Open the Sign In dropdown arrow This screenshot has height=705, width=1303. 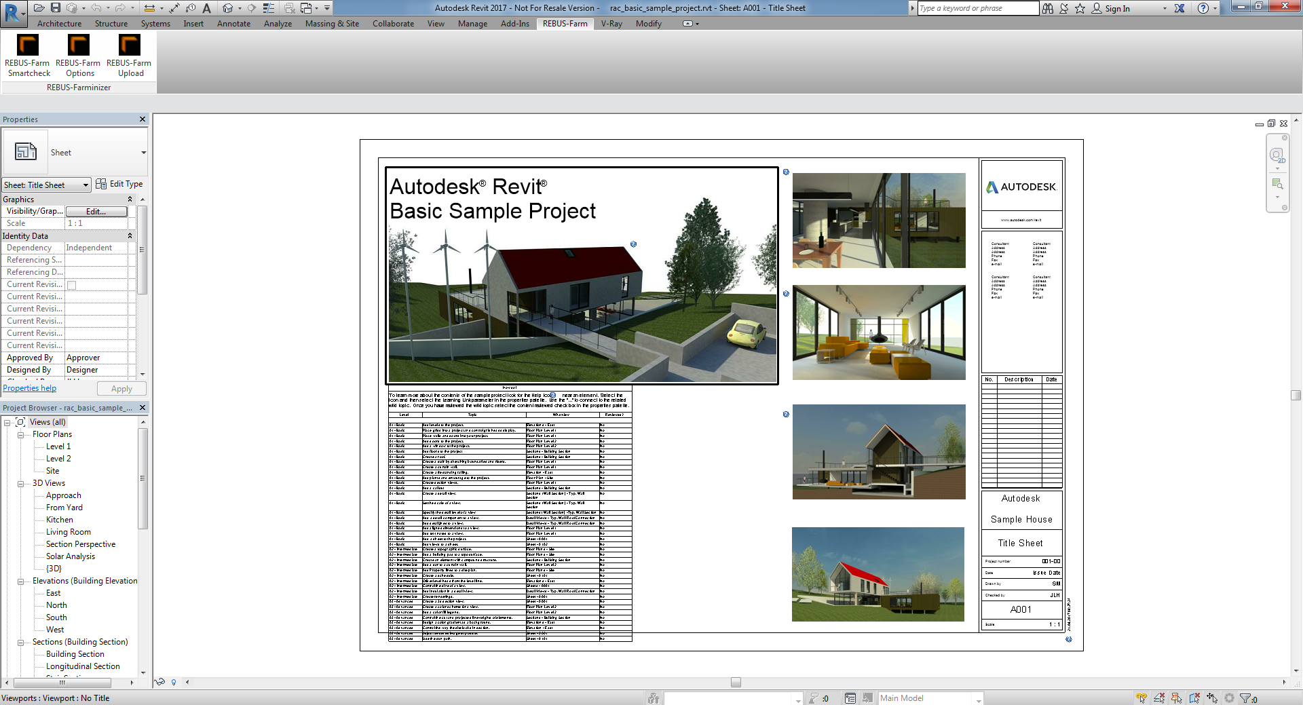1165,9
